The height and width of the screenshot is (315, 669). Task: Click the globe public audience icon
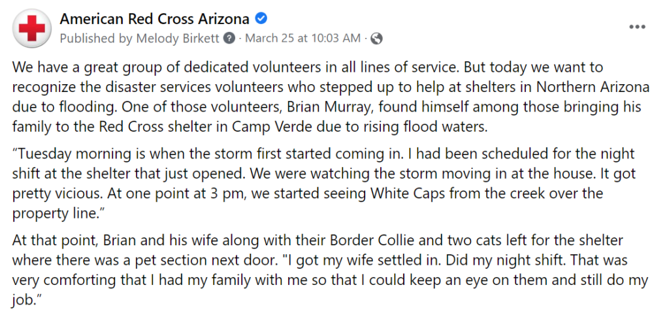point(376,38)
